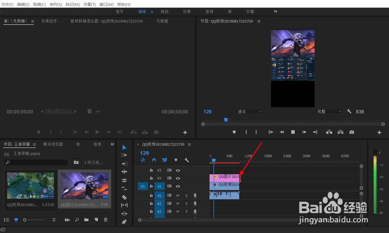The image size is (389, 233).
Task: Click Extract button in Program monitor
Action: point(340,132)
